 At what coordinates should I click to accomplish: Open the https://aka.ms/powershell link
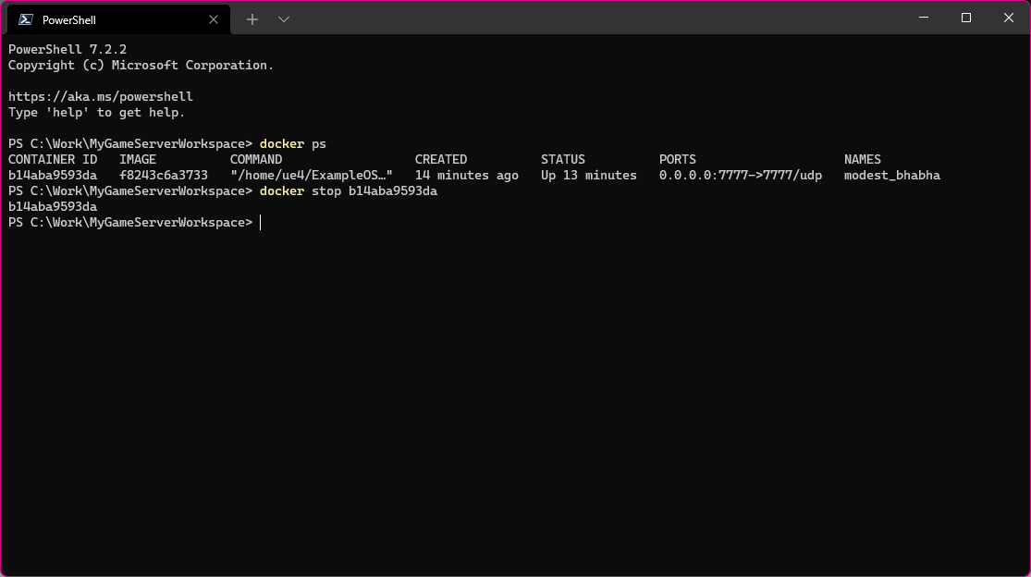coord(101,96)
